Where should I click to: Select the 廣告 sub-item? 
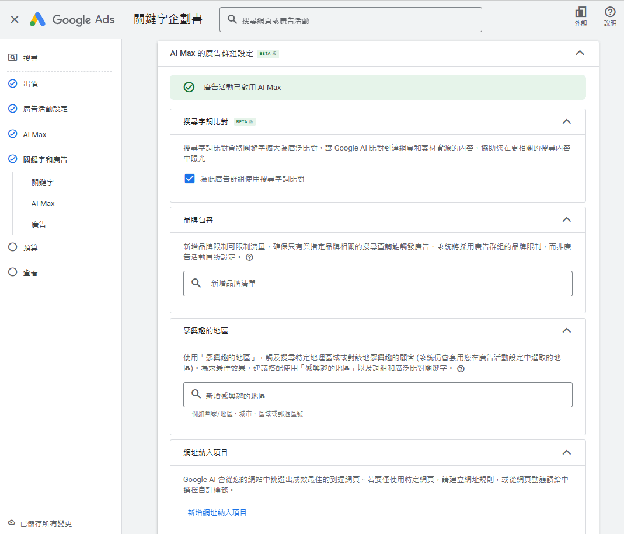click(39, 225)
